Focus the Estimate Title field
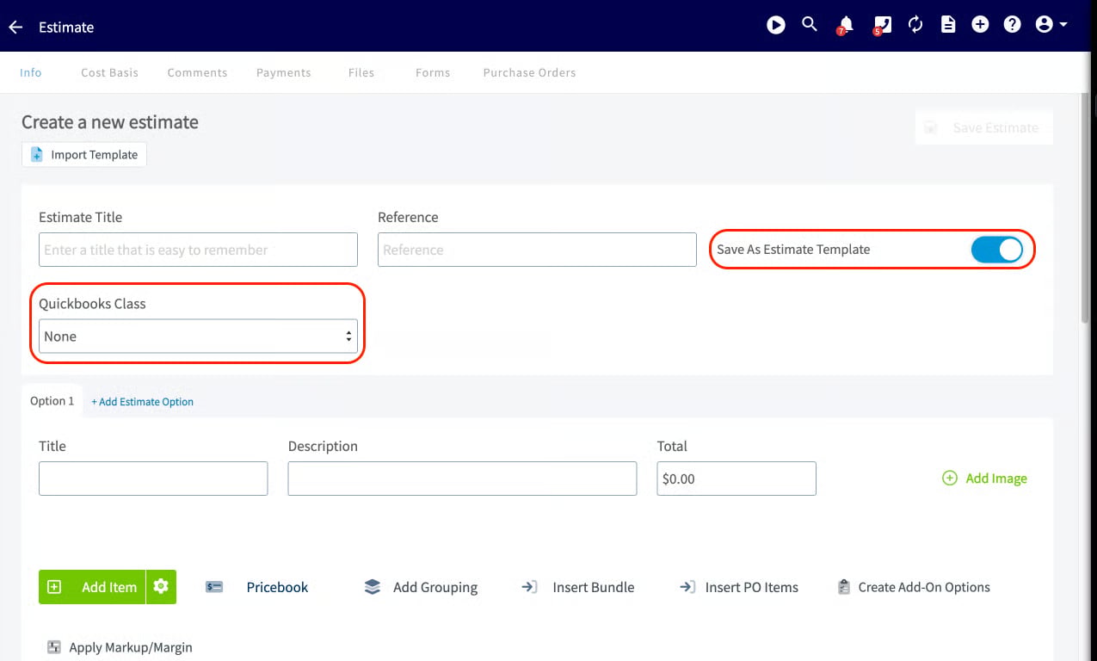 [x=198, y=250]
